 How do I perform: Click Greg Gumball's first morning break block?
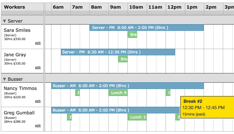[x=69, y=117]
